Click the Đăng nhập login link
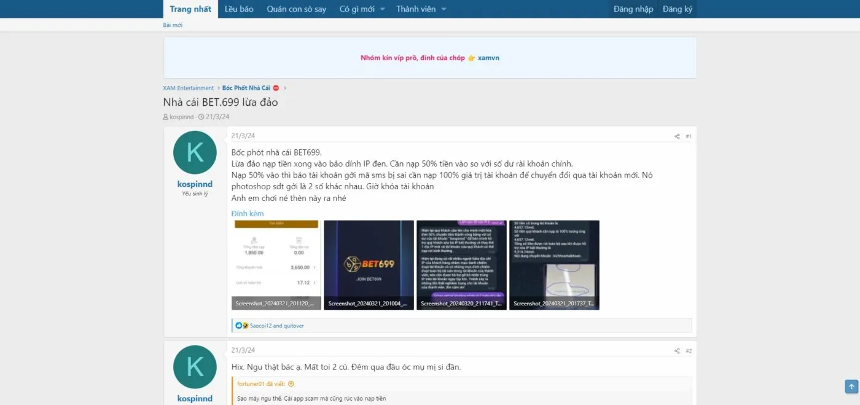This screenshot has height=405, width=860. point(633,9)
